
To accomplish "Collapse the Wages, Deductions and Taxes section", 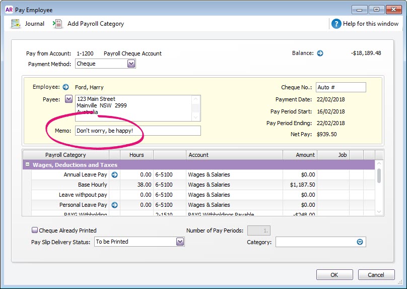I will (27, 165).
